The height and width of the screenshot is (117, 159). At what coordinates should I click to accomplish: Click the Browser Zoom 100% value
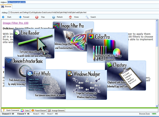point(154,114)
